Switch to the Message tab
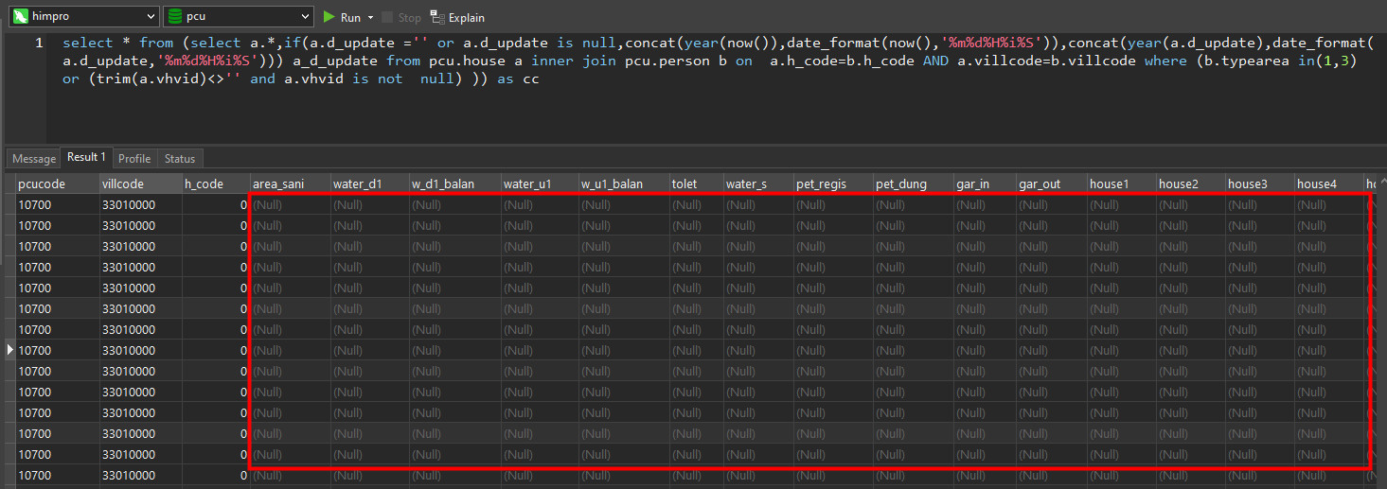This screenshot has height=489, width=1387. [33, 159]
